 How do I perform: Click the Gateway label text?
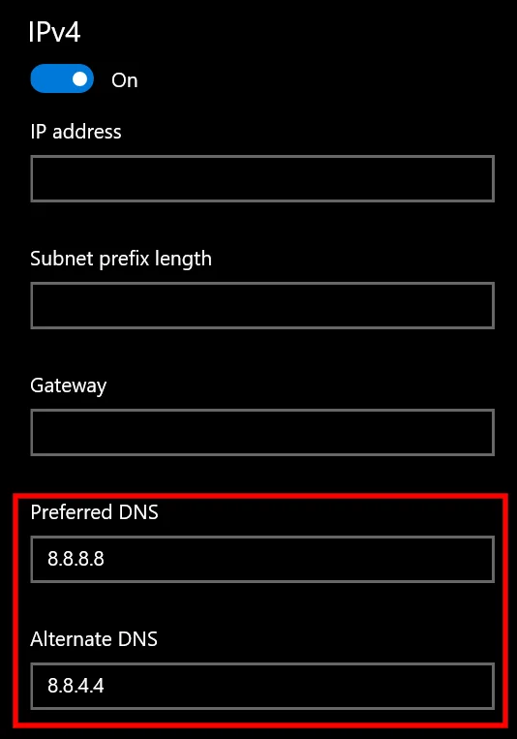point(69,386)
